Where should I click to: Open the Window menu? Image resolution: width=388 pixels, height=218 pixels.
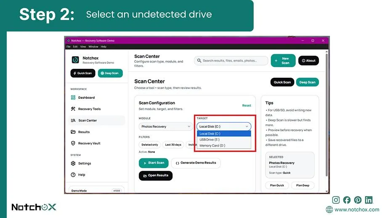93,47
